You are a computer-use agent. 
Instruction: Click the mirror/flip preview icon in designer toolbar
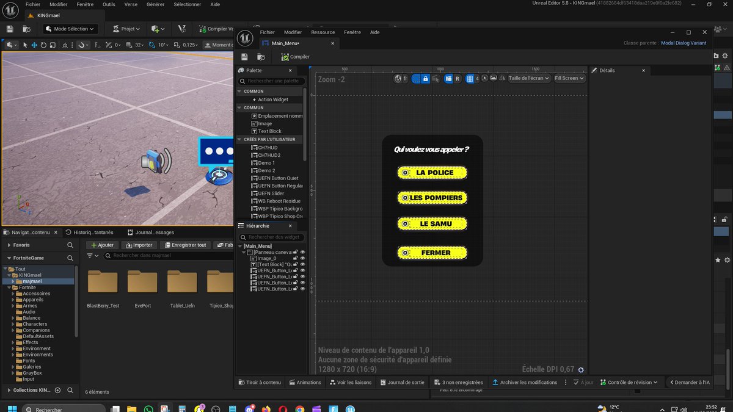[501, 78]
